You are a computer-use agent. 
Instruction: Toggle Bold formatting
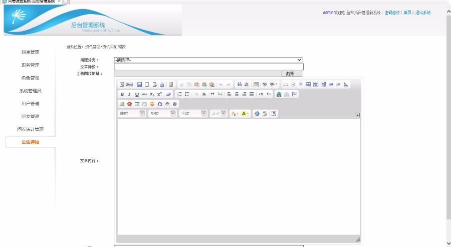(122, 94)
